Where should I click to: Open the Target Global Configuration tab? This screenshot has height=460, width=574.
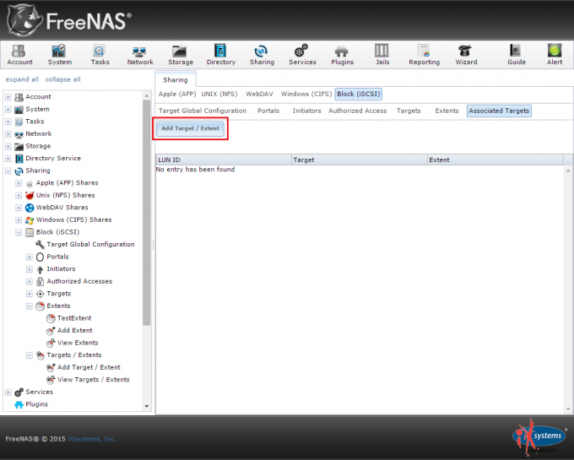(203, 111)
